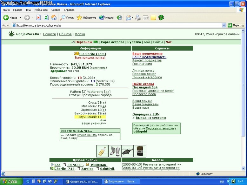Open the Правка menu

click(18, 10)
